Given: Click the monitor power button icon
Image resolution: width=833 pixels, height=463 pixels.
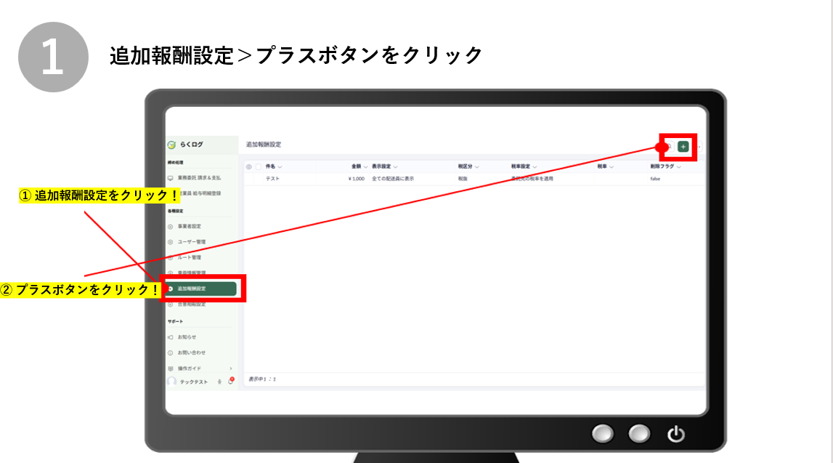Looking at the screenshot, I should [x=675, y=435].
